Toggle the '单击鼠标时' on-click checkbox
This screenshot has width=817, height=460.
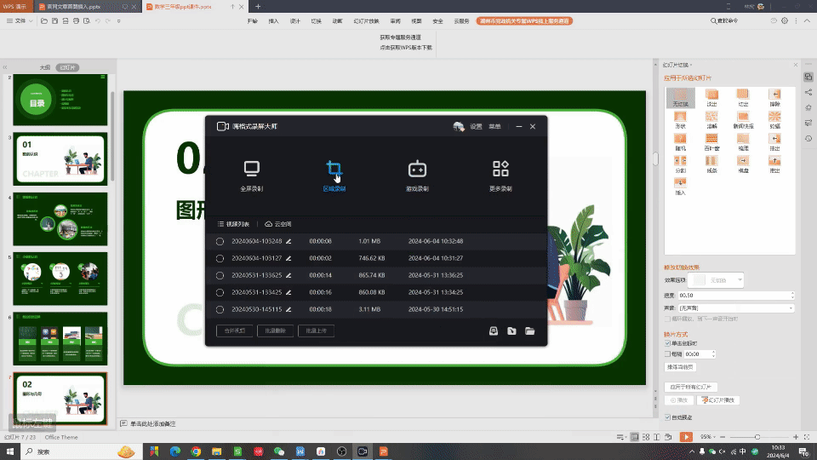click(x=667, y=343)
